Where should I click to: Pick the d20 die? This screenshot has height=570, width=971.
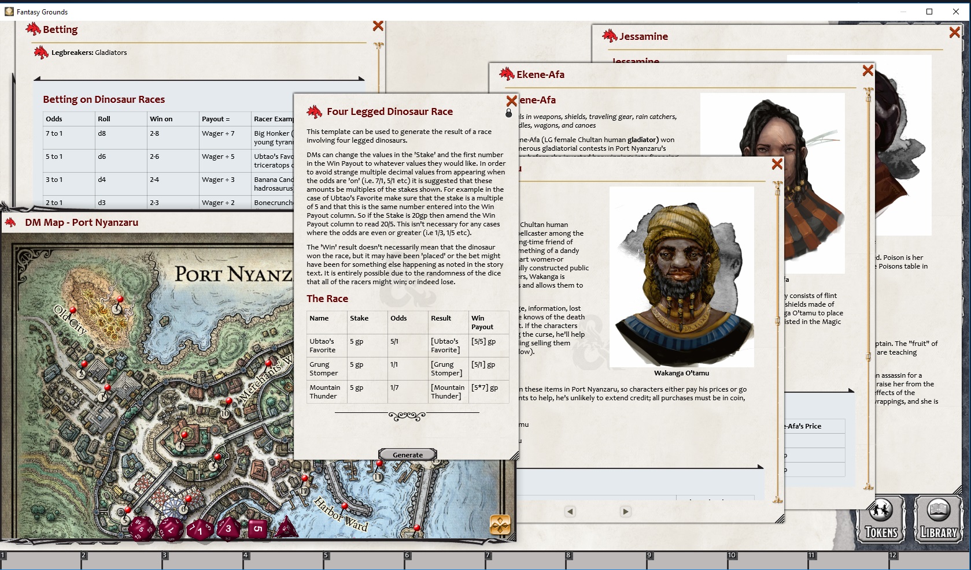click(141, 528)
